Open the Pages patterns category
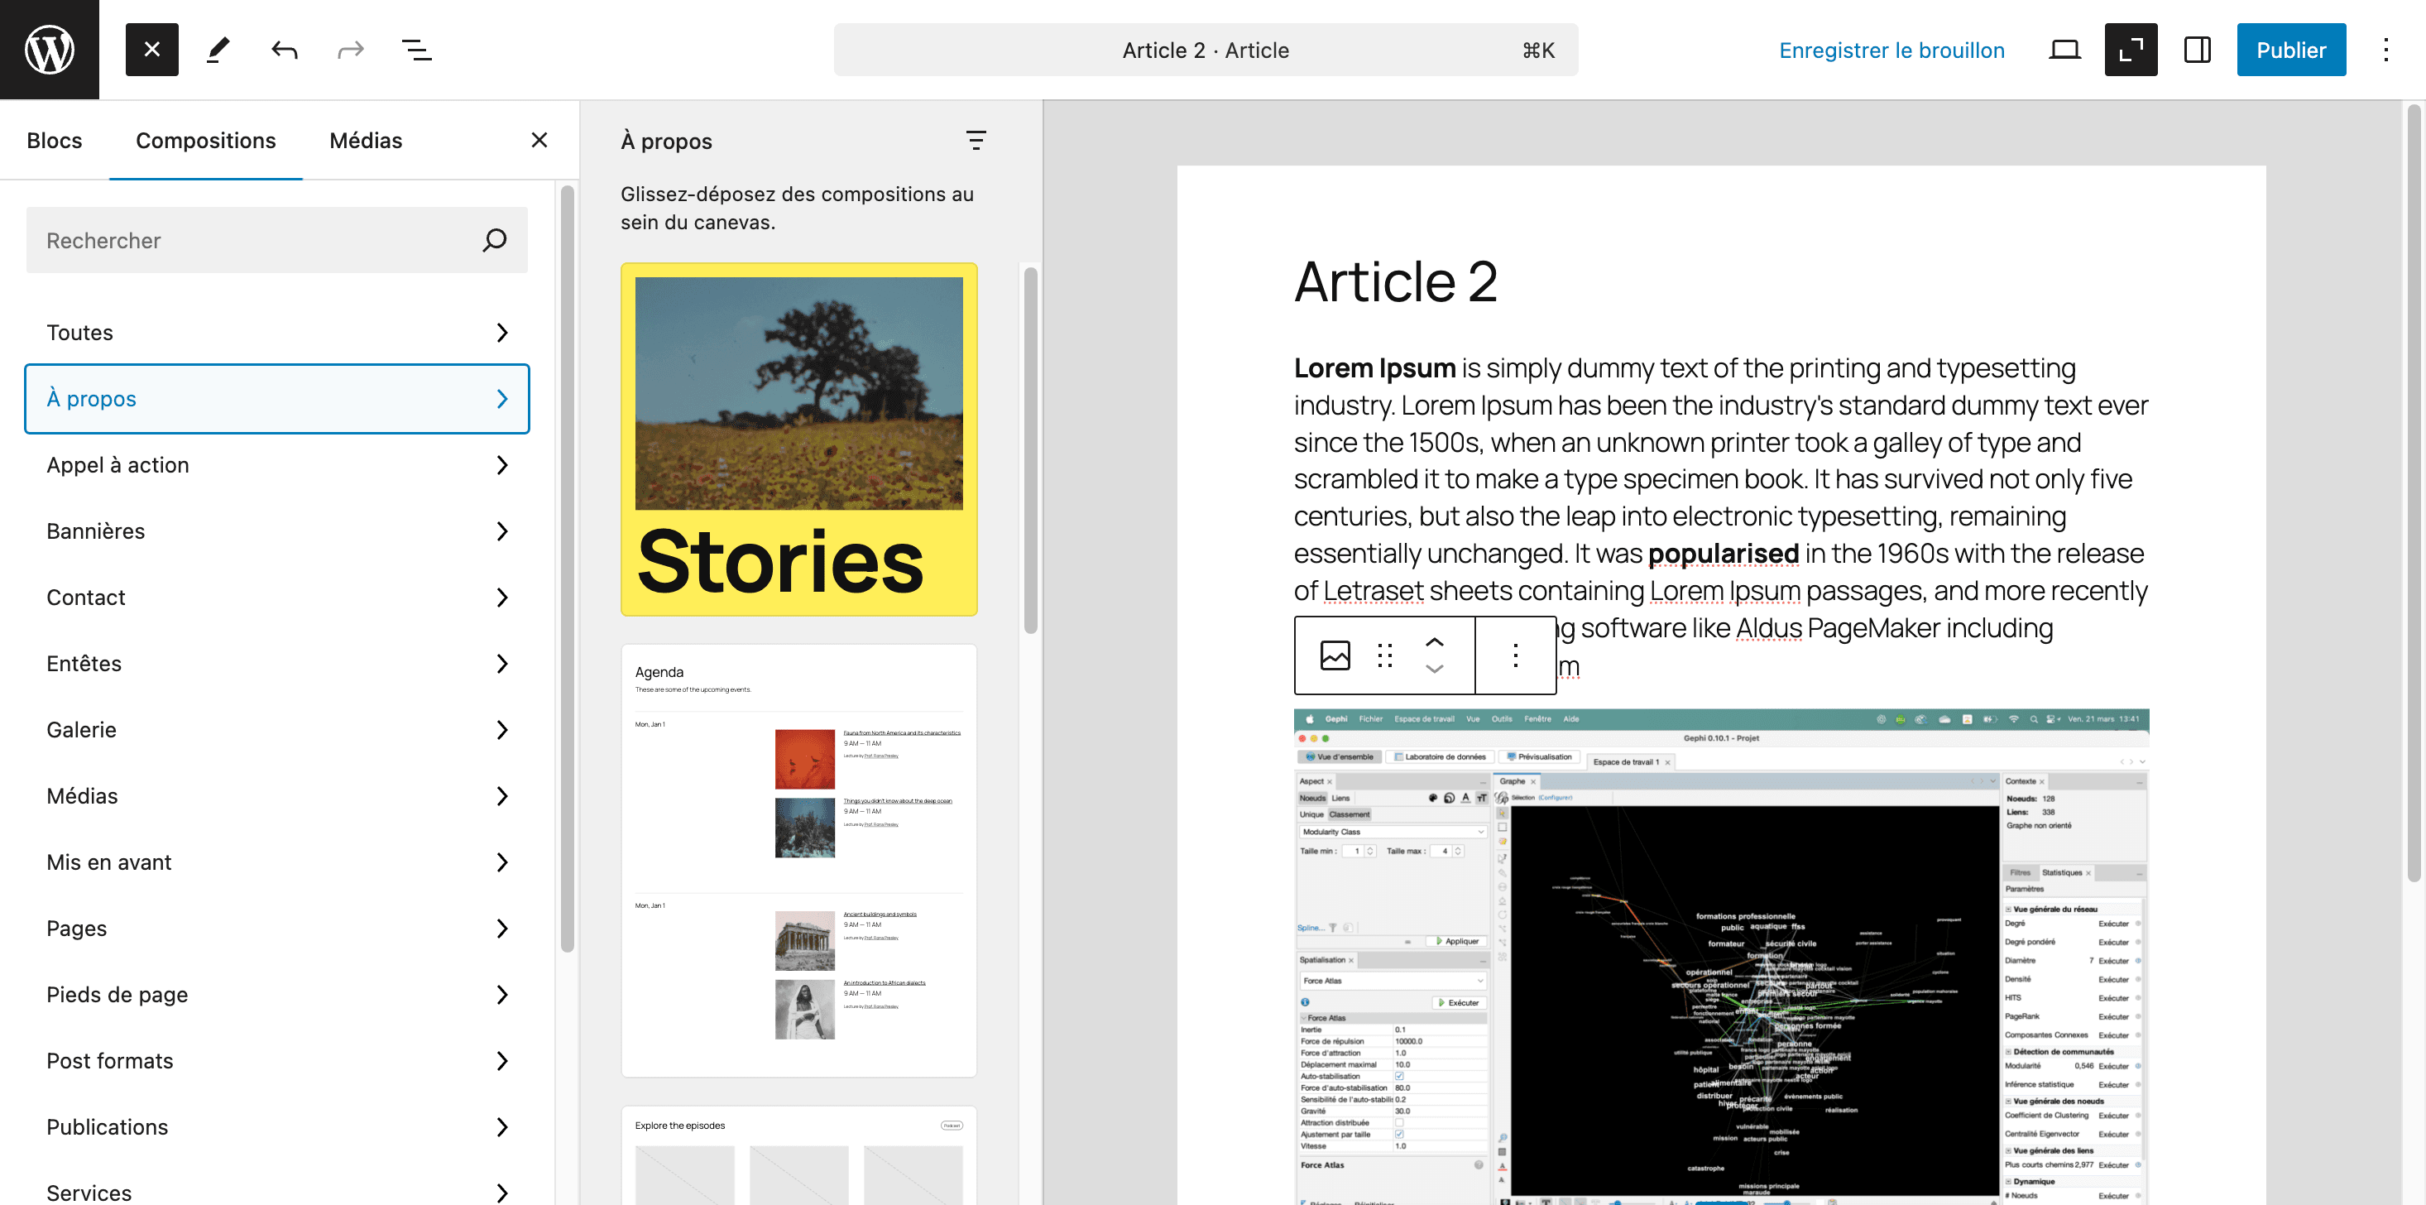2426x1205 pixels. click(277, 928)
